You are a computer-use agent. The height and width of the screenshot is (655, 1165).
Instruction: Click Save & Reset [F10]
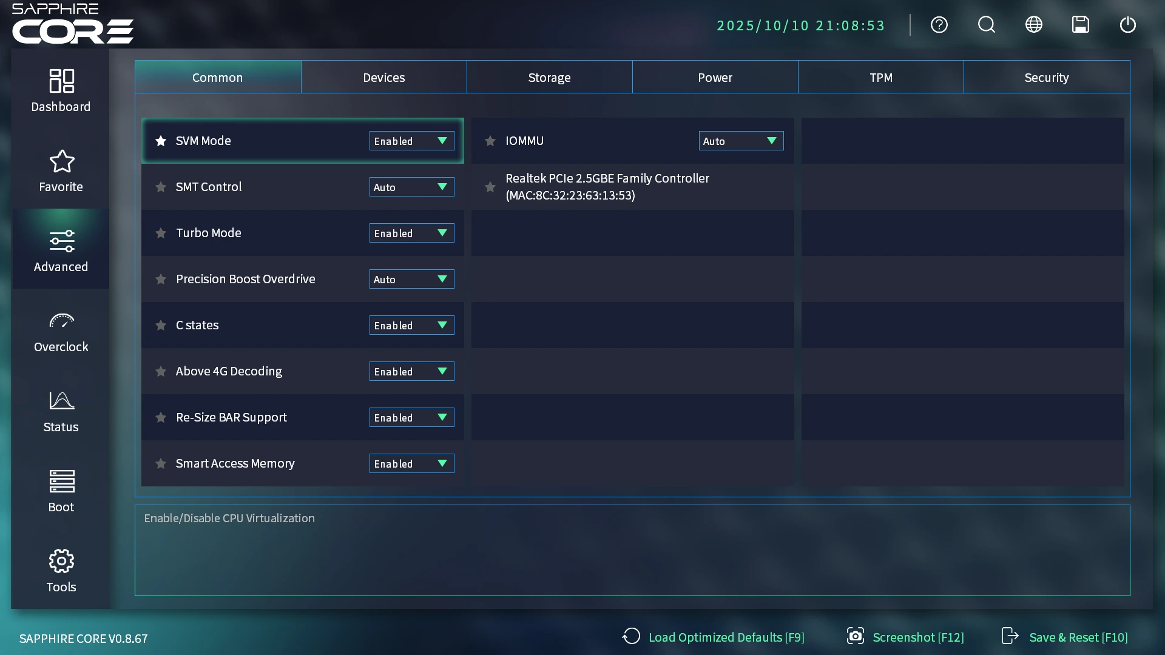tap(1065, 637)
